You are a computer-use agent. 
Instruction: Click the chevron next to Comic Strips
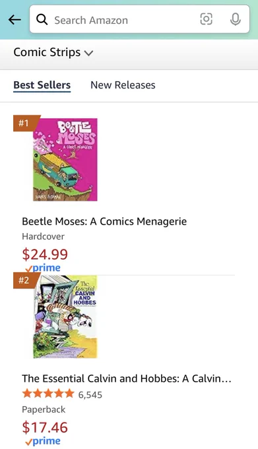tap(88, 53)
